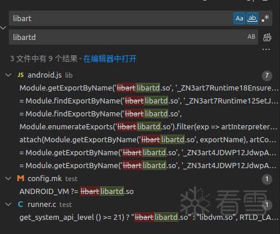Click the Replace All icon
This screenshot has width=280, height=234.
(267, 37)
